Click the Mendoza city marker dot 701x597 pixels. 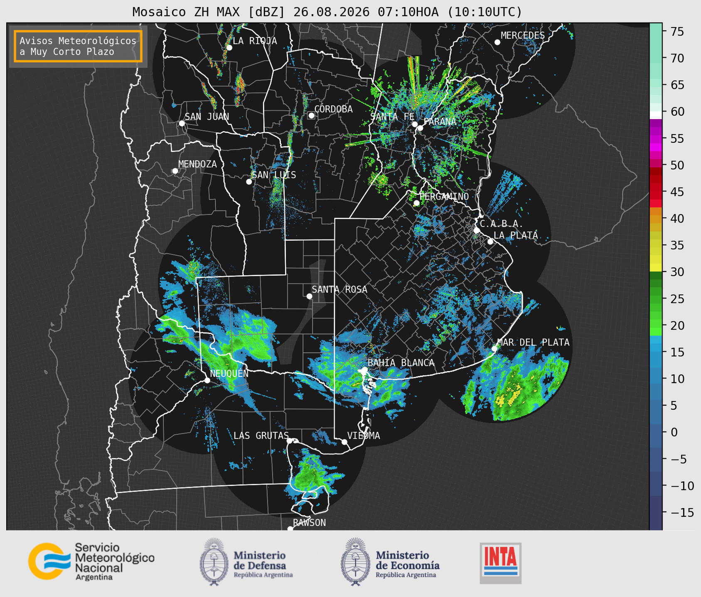click(175, 171)
